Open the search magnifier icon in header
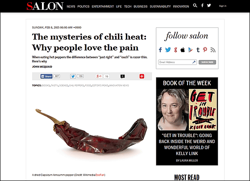 pyautogui.click(x=195, y=6)
